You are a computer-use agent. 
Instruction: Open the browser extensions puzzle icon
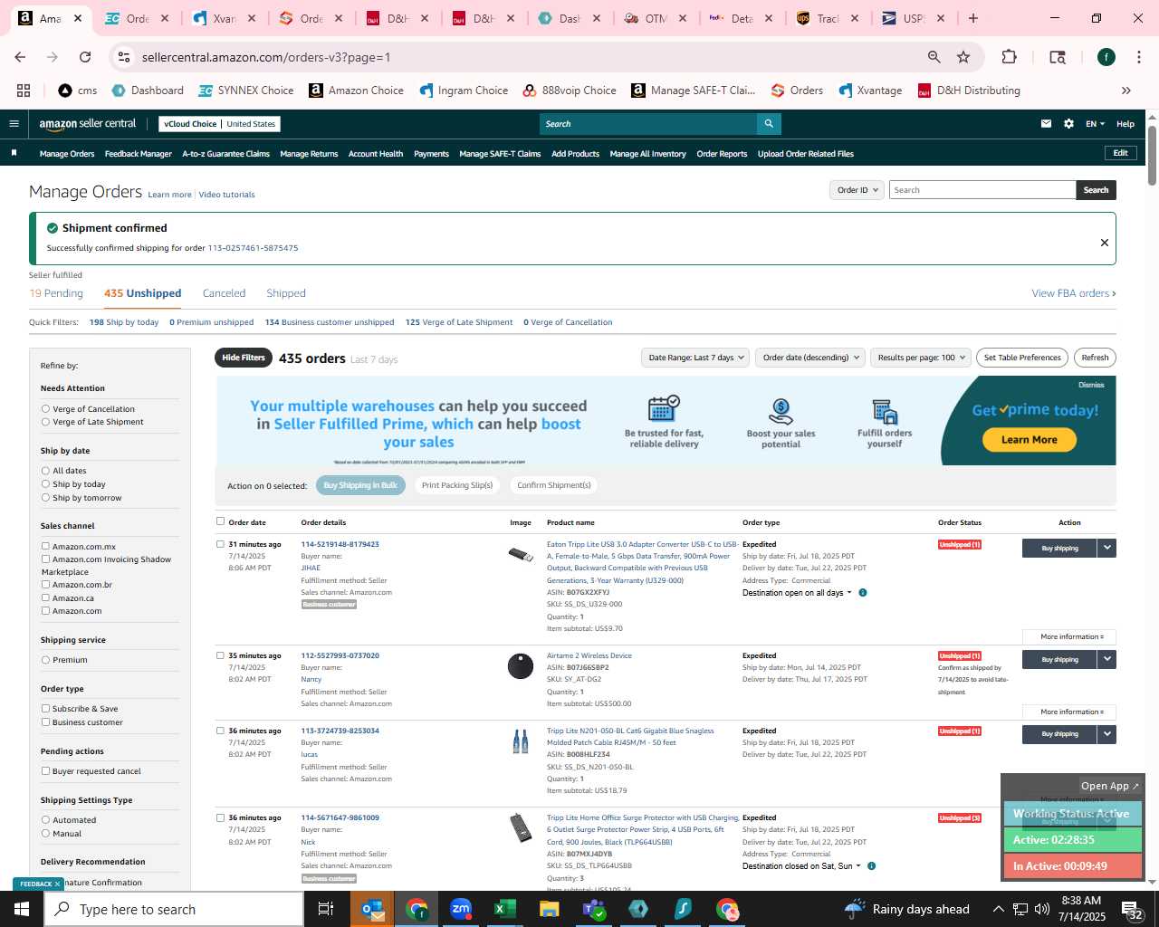(1009, 57)
